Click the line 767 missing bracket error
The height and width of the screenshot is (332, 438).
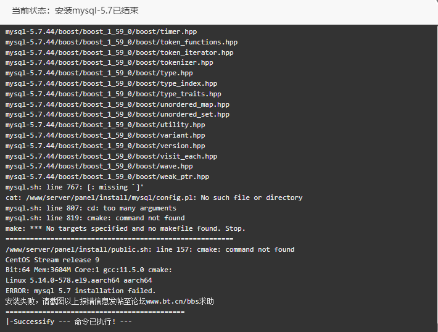click(x=74, y=187)
